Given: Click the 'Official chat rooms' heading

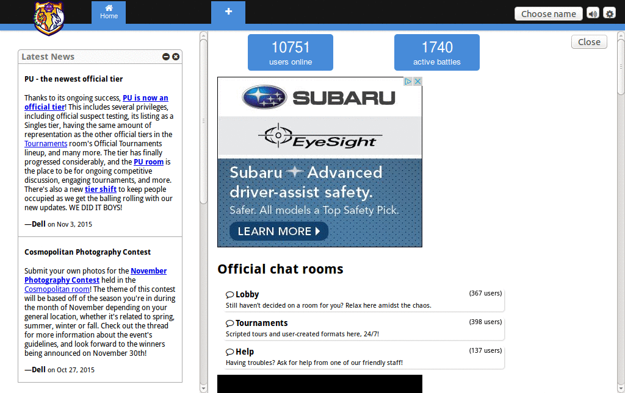Looking at the screenshot, I should pos(280,269).
